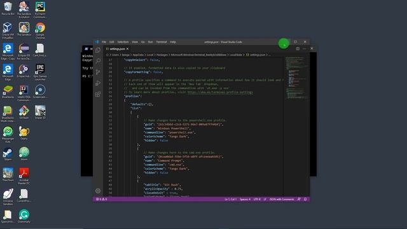Click the code minimap overview
The image size is (407, 229).
(296, 78)
